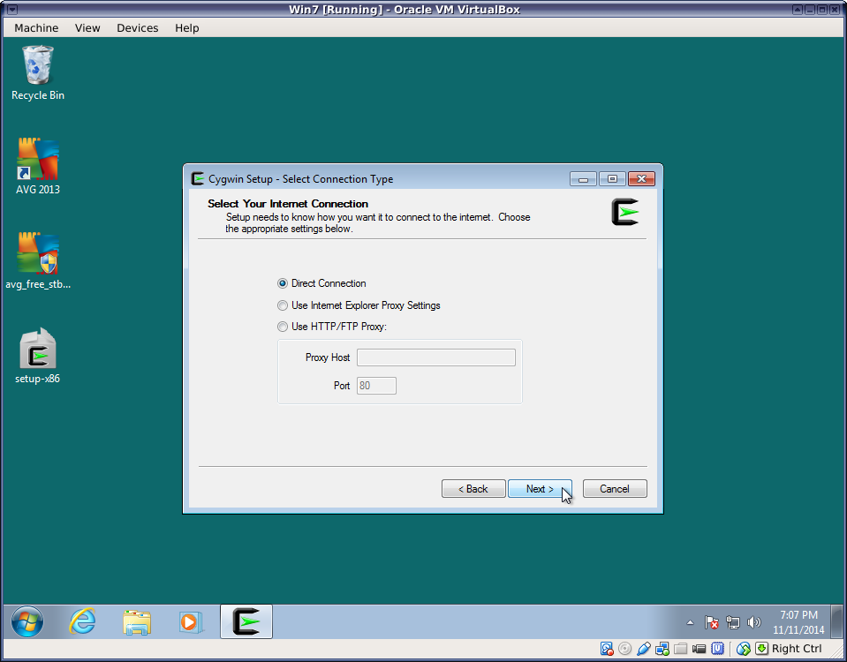The height and width of the screenshot is (662, 847).
Task: Open Windows Media Player from the taskbar
Action: pyautogui.click(x=191, y=622)
